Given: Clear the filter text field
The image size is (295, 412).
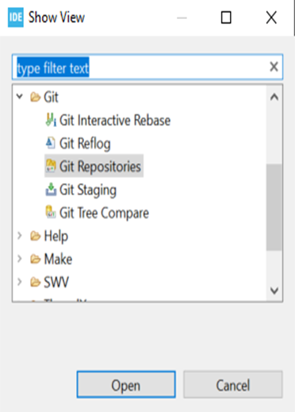Looking at the screenshot, I should [274, 67].
